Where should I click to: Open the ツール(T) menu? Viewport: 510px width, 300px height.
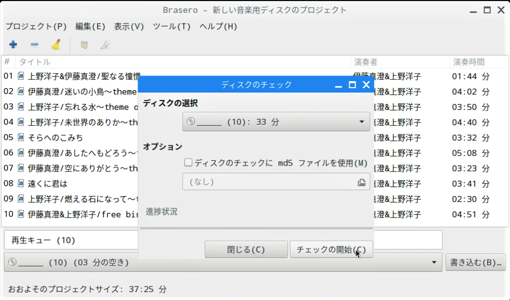tap(171, 26)
